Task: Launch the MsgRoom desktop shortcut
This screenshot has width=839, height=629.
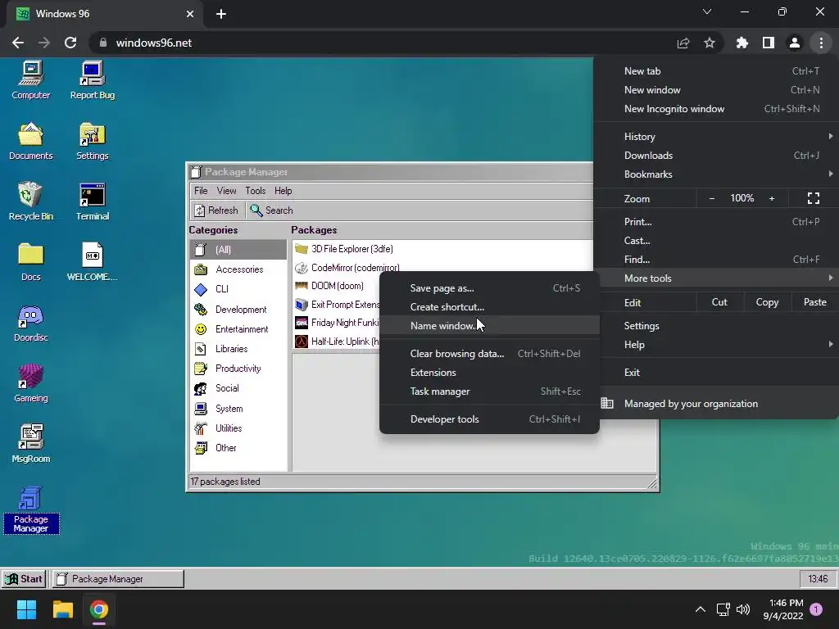Action: coord(30,444)
